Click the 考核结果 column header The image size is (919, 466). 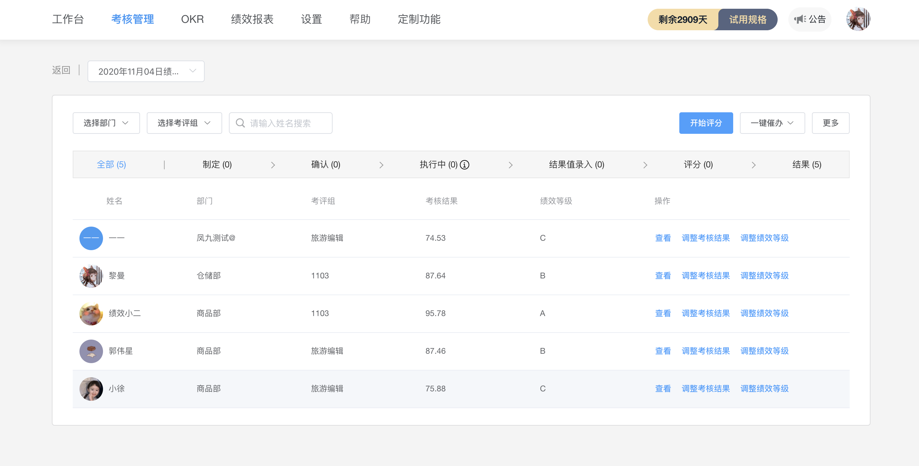tap(441, 201)
